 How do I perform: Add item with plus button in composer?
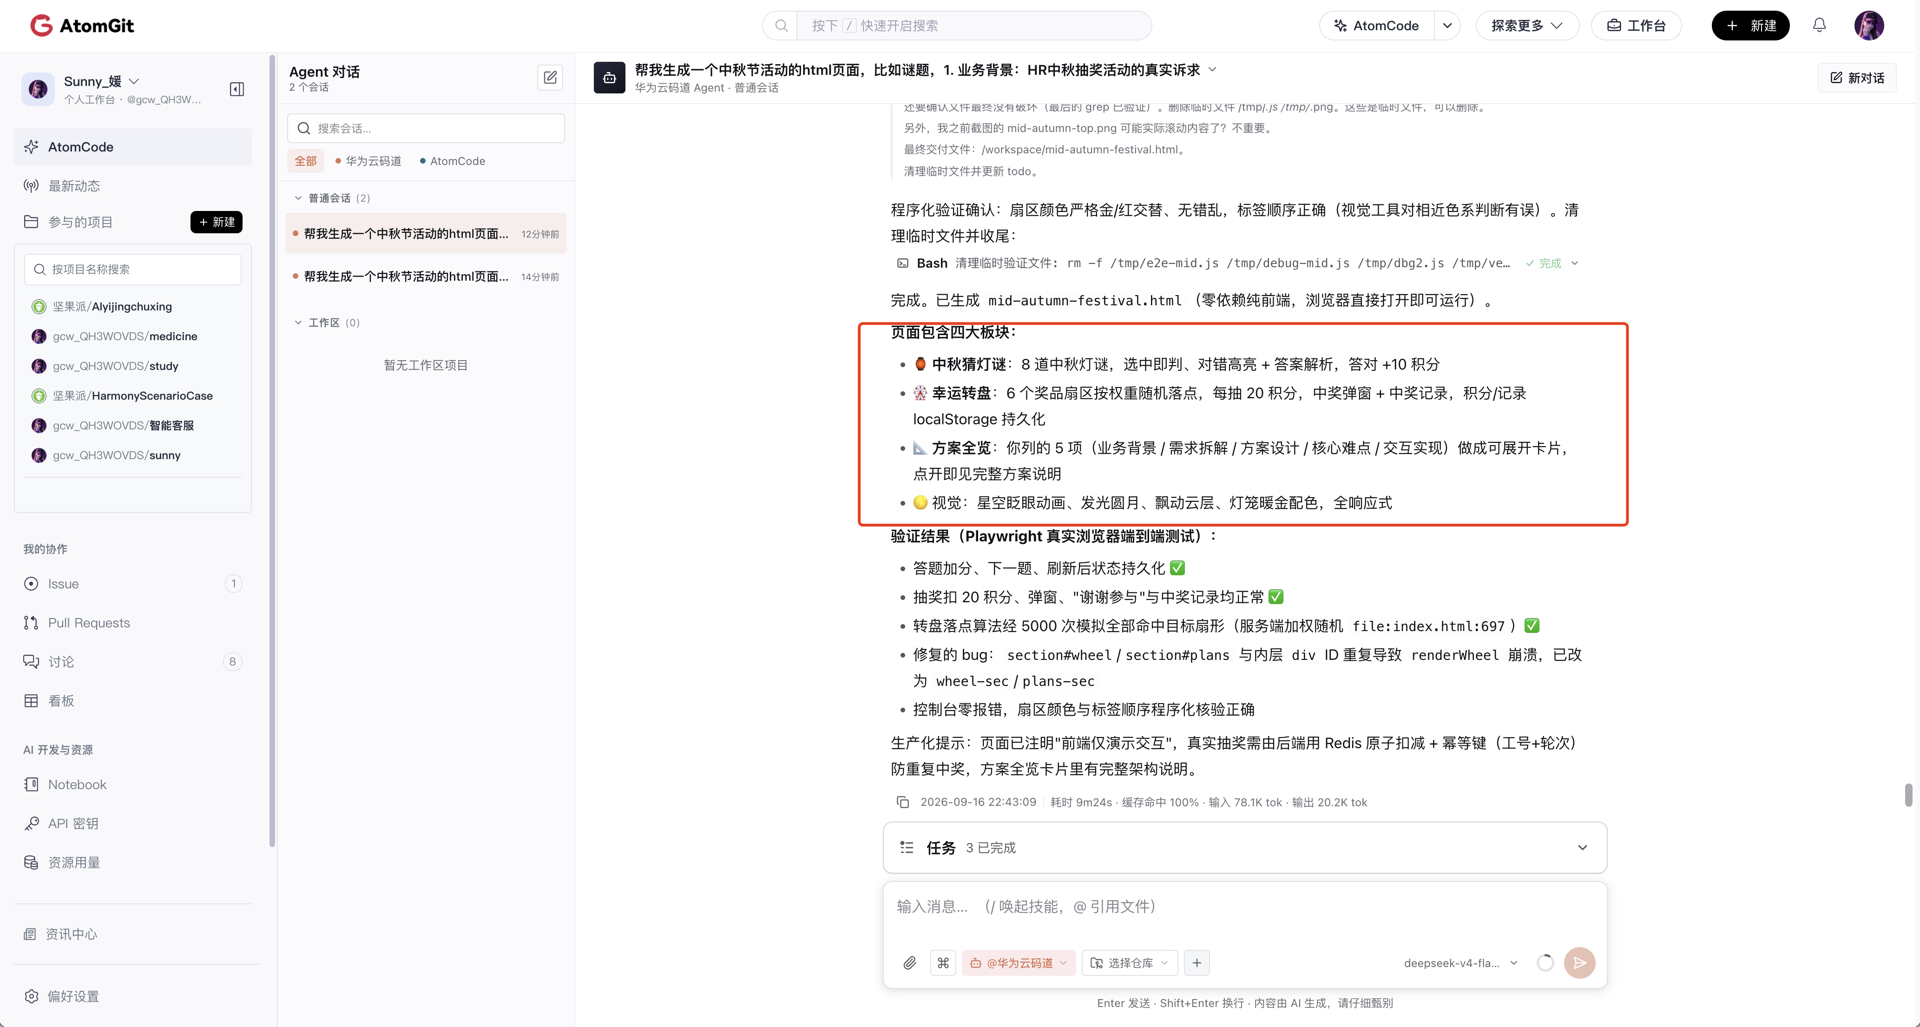[1196, 963]
